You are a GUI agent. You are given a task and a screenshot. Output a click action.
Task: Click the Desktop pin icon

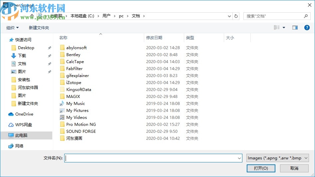click(x=49, y=48)
